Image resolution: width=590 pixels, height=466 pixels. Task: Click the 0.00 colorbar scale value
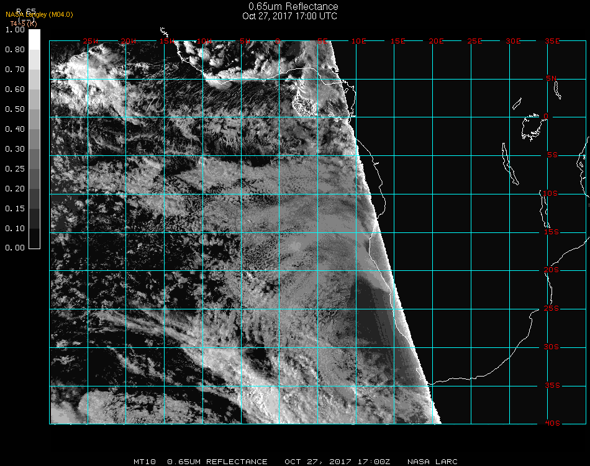point(15,248)
